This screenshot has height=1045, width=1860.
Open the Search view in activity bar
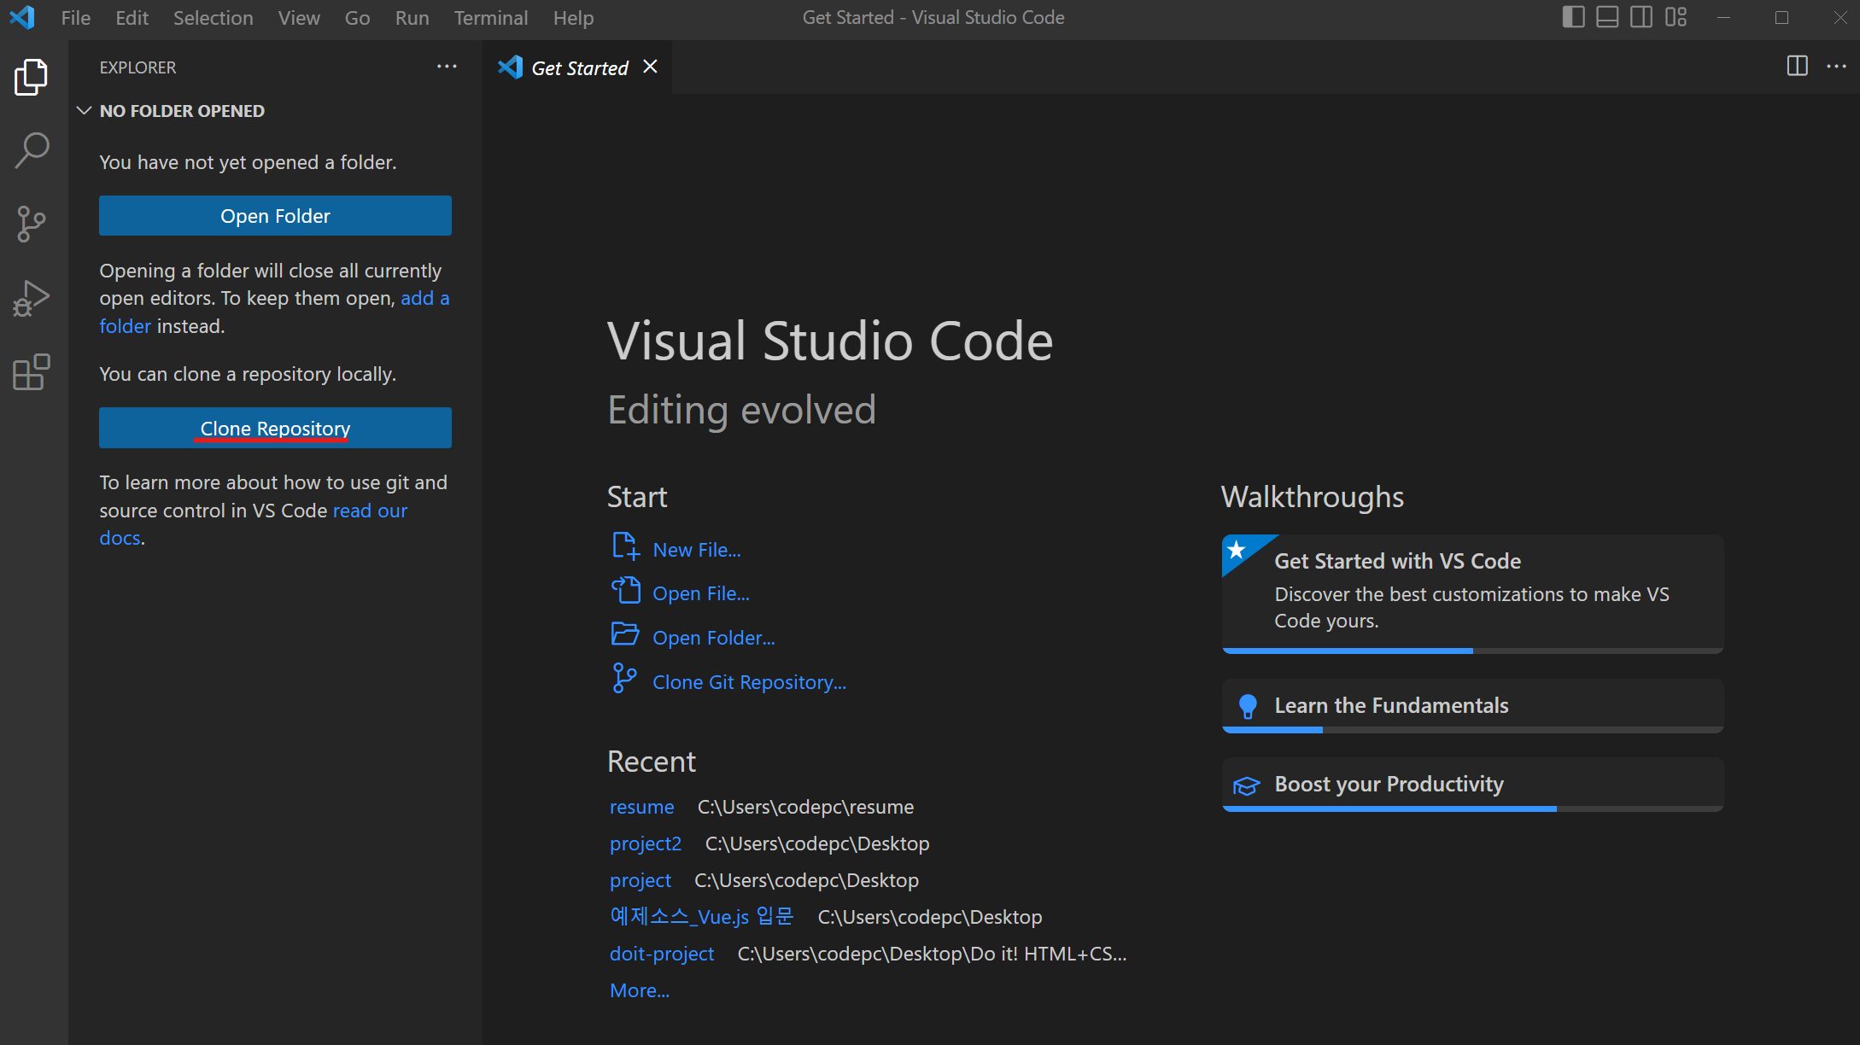[32, 150]
